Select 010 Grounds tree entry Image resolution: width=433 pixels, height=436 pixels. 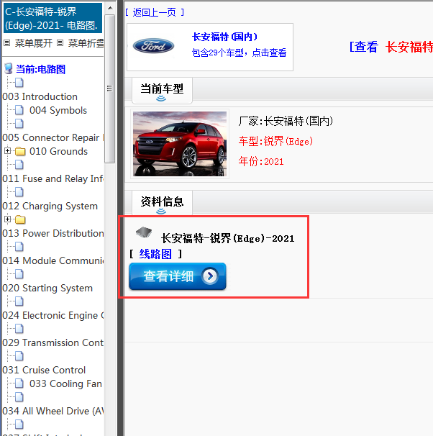point(58,151)
